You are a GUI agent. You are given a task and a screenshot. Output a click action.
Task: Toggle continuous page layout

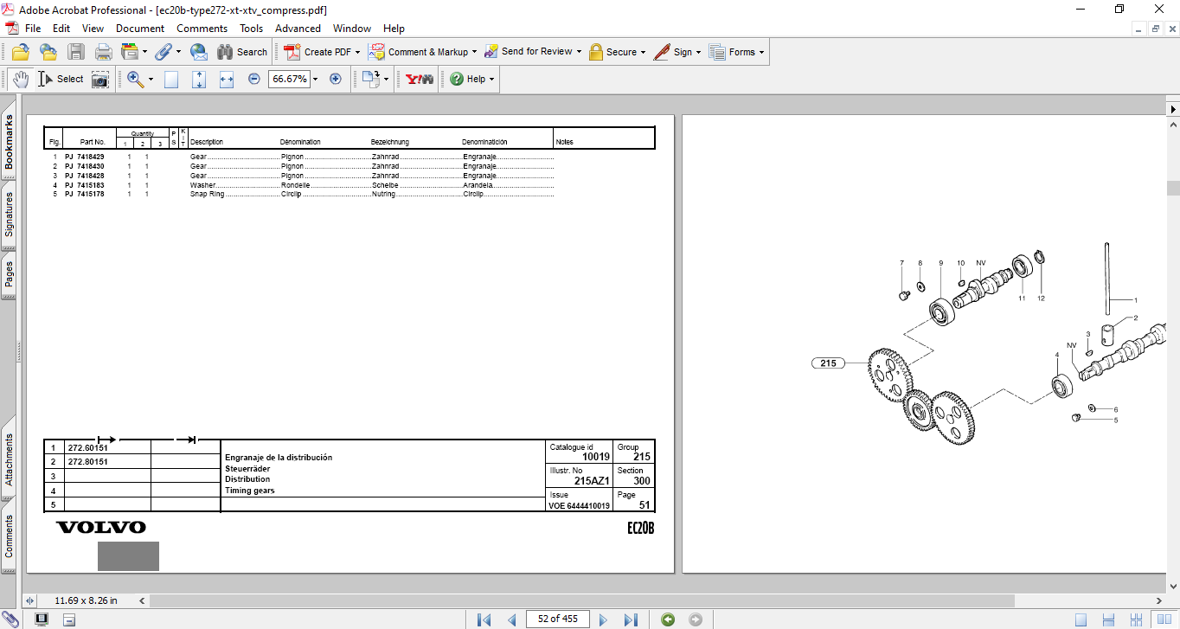[1108, 619]
